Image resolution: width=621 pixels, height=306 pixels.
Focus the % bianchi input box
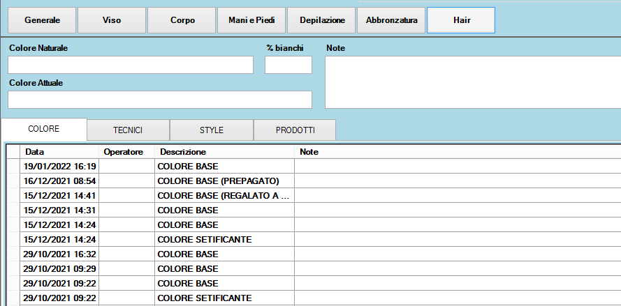coord(288,65)
